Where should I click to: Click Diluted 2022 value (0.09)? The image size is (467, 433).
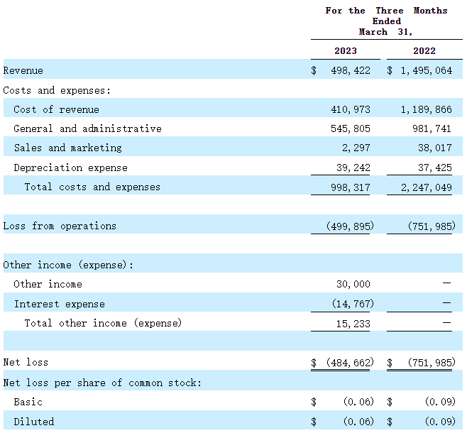click(x=440, y=422)
